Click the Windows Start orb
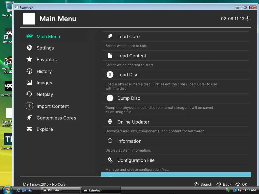The height and width of the screenshot is (194, 259). point(7,190)
